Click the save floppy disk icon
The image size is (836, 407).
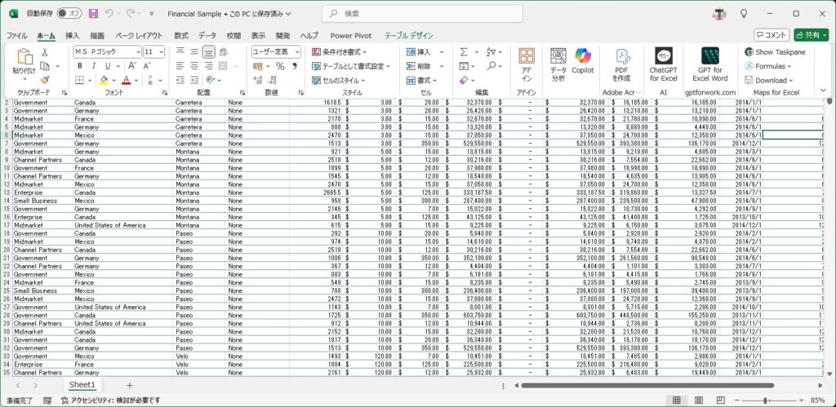(x=93, y=14)
